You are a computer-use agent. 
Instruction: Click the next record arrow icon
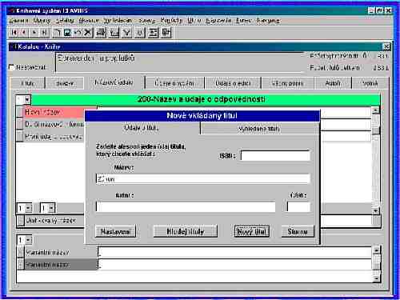point(34,33)
